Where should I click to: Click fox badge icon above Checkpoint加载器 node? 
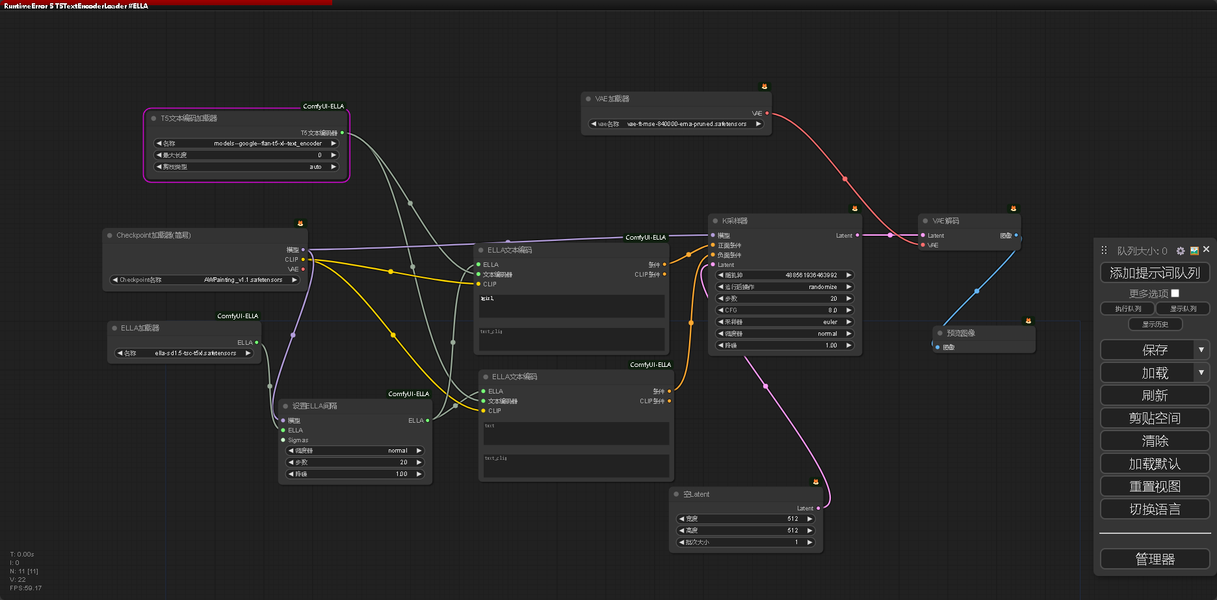(x=300, y=223)
